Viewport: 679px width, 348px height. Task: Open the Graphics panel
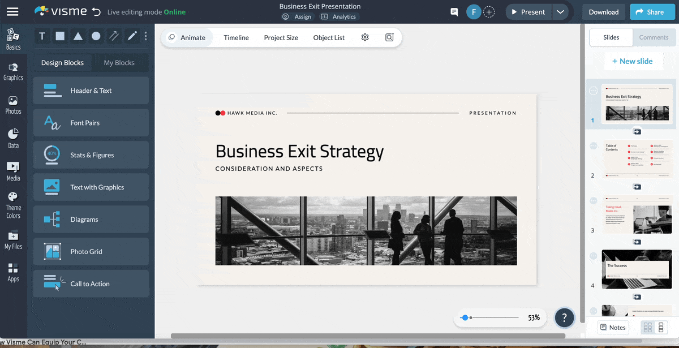(x=13, y=71)
